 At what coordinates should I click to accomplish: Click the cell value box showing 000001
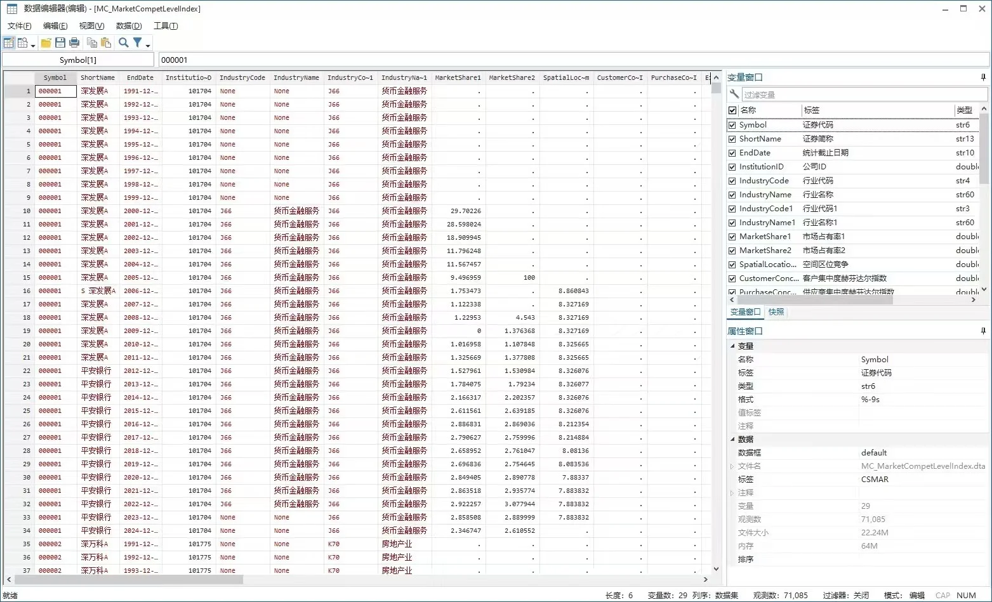(573, 60)
